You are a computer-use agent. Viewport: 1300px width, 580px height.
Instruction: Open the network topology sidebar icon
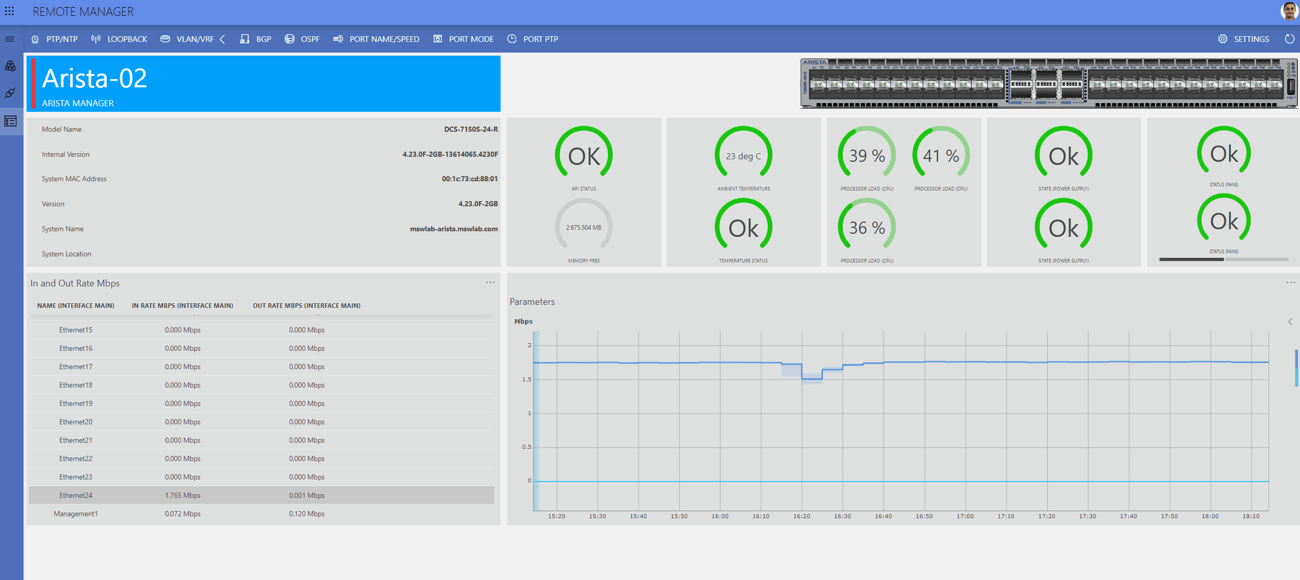pyautogui.click(x=11, y=66)
